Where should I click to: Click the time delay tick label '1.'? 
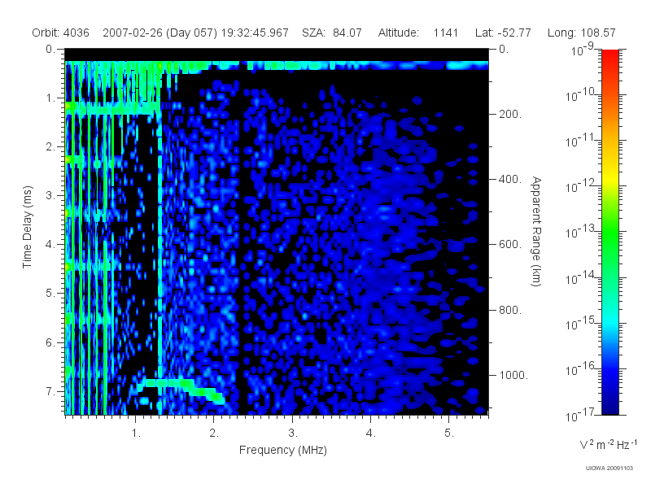click(50, 98)
